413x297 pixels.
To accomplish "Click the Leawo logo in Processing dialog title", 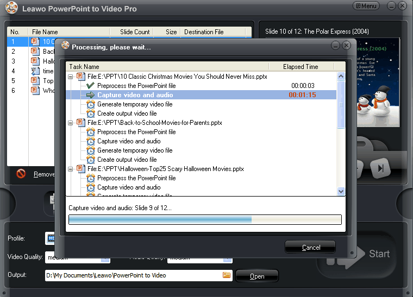I will coord(65,45).
